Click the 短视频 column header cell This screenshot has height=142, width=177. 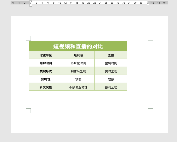(x=78, y=55)
